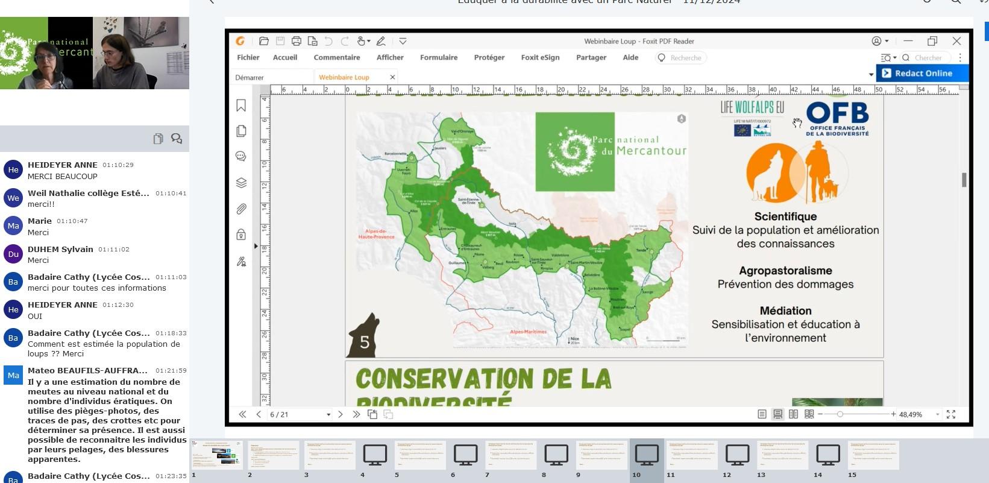Zoom in with the plus button
The width and height of the screenshot is (989, 483).
point(893,414)
